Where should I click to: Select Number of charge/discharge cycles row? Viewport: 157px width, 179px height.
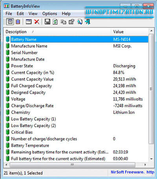[x=77, y=139]
